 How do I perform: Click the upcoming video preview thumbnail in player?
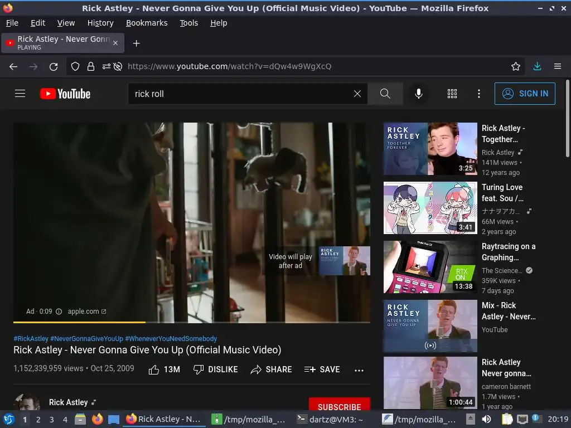coord(345,261)
